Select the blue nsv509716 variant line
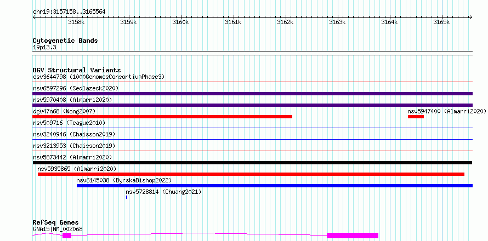The width and height of the screenshot is (488, 241). 252,128
